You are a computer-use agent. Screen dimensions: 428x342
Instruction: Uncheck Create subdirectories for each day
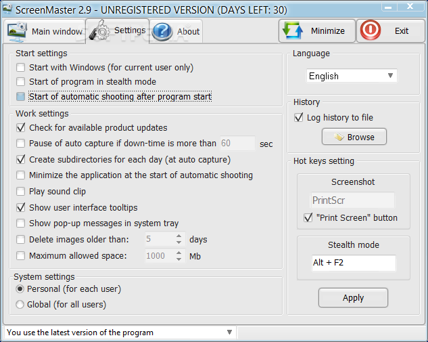[20, 159]
